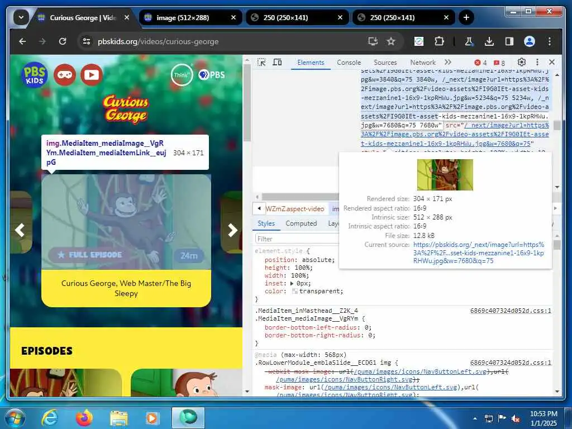Open Chrome Labs flask icon
This screenshot has height=429, width=572.
tap(469, 41)
